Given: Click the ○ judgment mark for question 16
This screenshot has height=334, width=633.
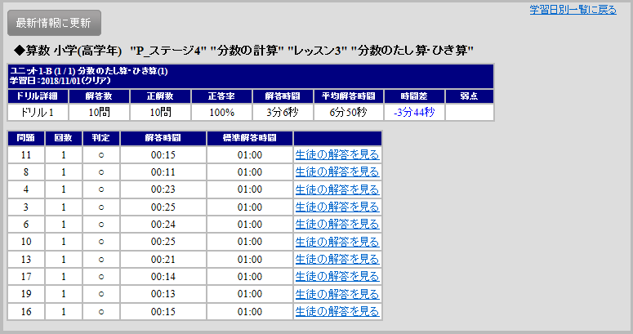Looking at the screenshot, I should [x=101, y=311].
